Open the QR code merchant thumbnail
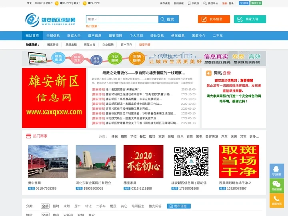Screen dimensions: 288x216 [x=191, y=162]
